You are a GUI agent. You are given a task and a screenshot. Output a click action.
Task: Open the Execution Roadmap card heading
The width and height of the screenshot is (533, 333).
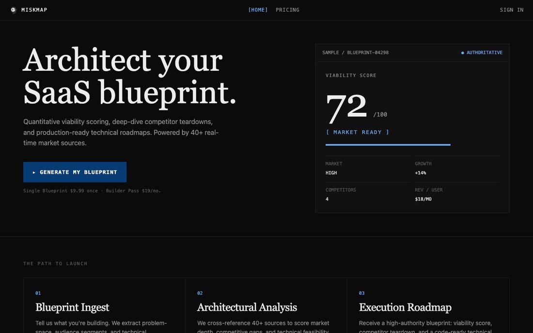[405, 307]
